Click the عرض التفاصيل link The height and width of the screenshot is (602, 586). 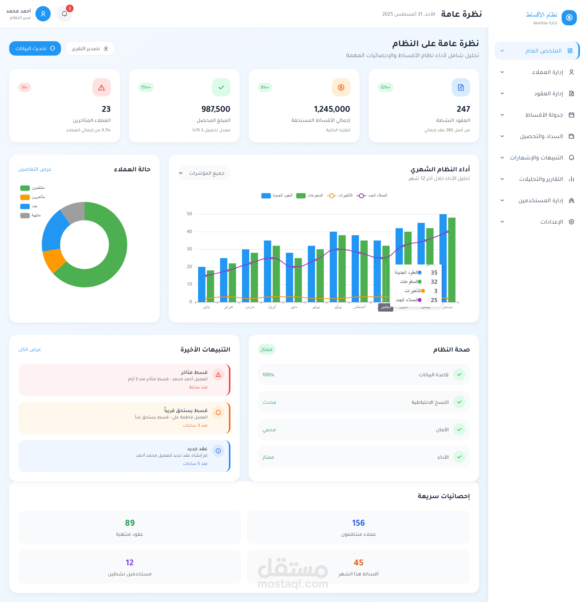pyautogui.click(x=35, y=169)
